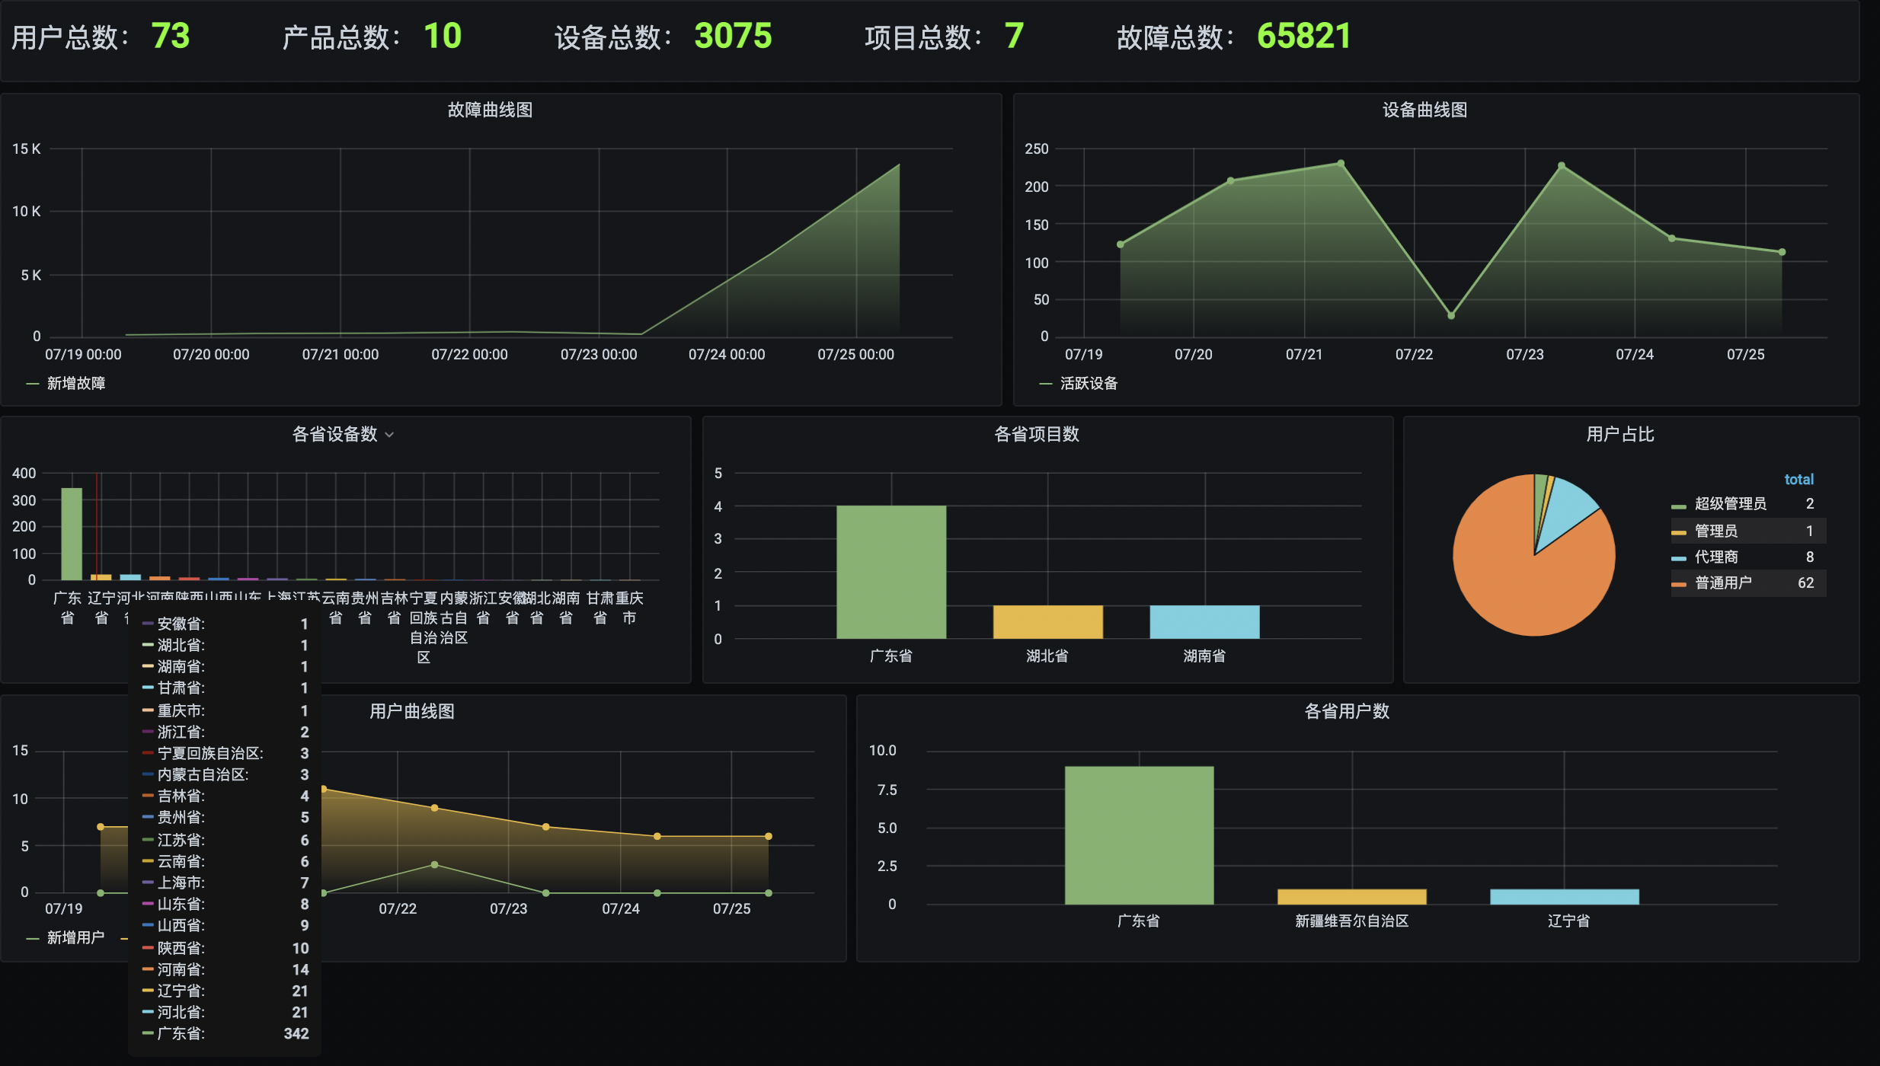1880x1066 pixels.
Task: Open the 用户占比 panel title menu
Action: [1619, 435]
